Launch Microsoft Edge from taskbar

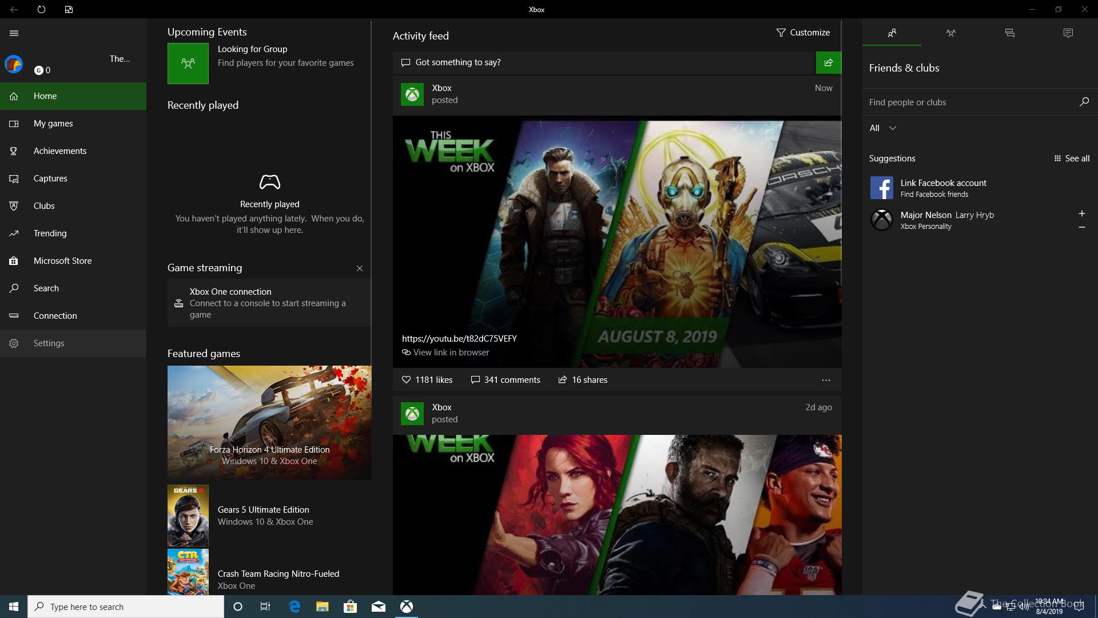point(295,607)
